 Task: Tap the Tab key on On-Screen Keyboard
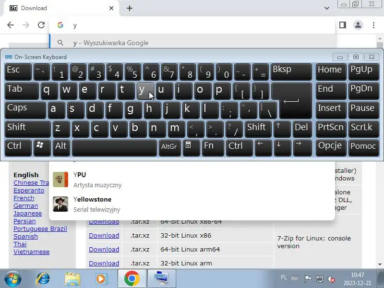pyautogui.click(x=22, y=91)
